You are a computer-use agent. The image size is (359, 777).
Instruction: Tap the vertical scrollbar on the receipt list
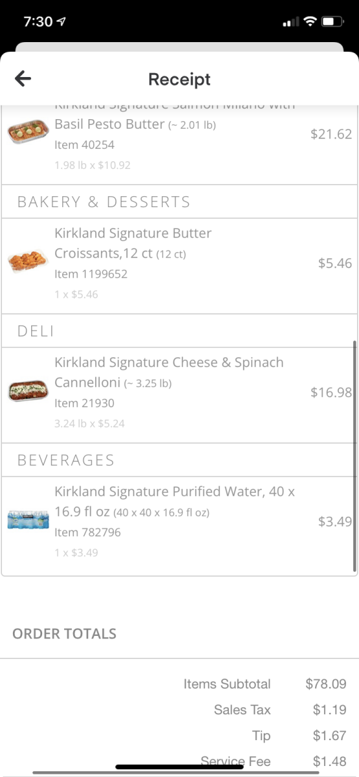point(354,456)
